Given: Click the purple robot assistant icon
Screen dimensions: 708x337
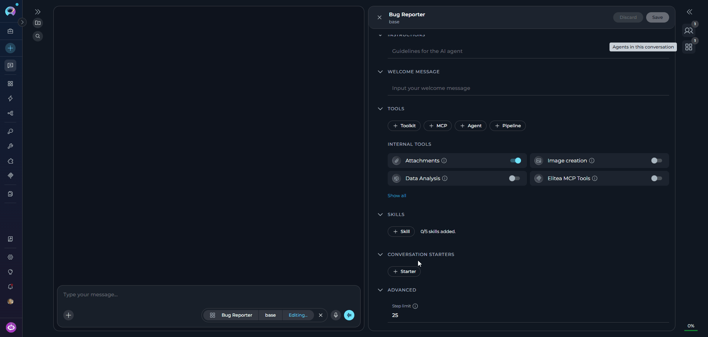Looking at the screenshot, I should tap(11, 327).
